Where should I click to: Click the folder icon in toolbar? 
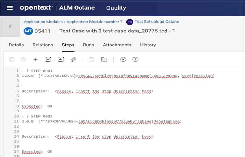[104, 59]
